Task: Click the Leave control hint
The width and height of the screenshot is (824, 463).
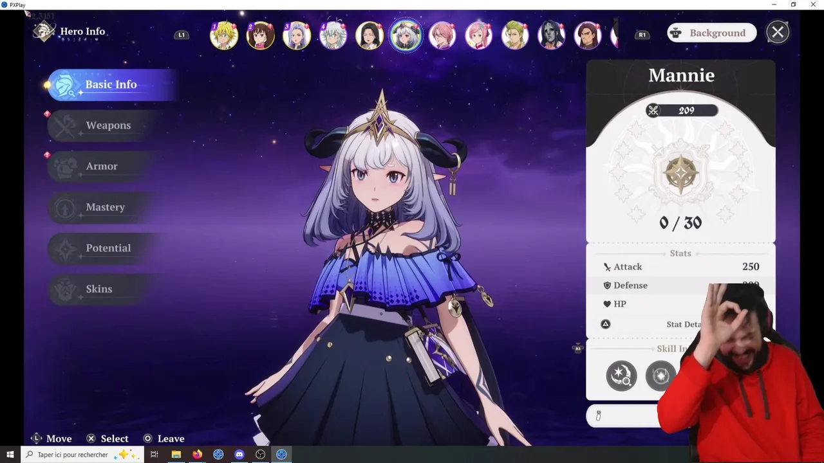Action: tap(164, 439)
